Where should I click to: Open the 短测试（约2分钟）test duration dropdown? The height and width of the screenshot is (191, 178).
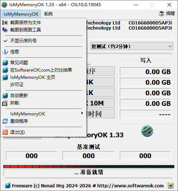132,46
